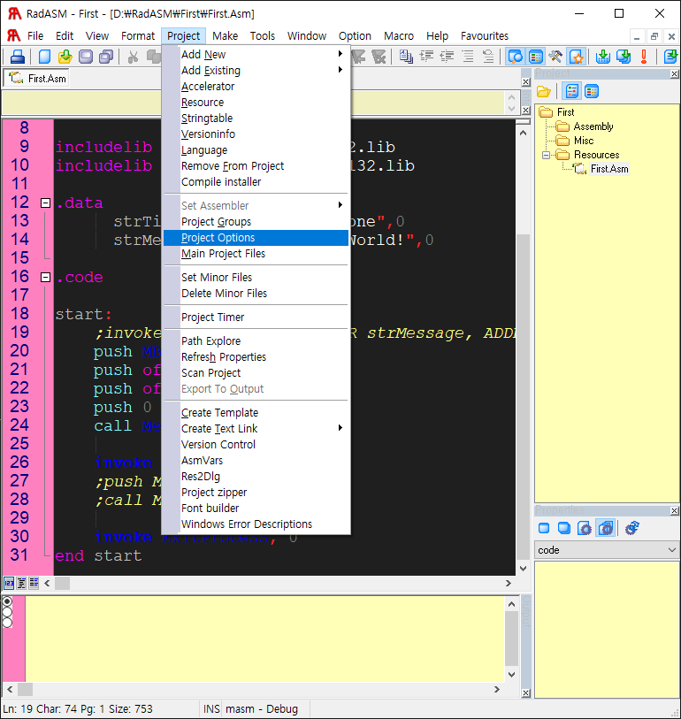The width and height of the screenshot is (681, 719).
Task: Open the code properties dropdown
Action: pos(607,550)
